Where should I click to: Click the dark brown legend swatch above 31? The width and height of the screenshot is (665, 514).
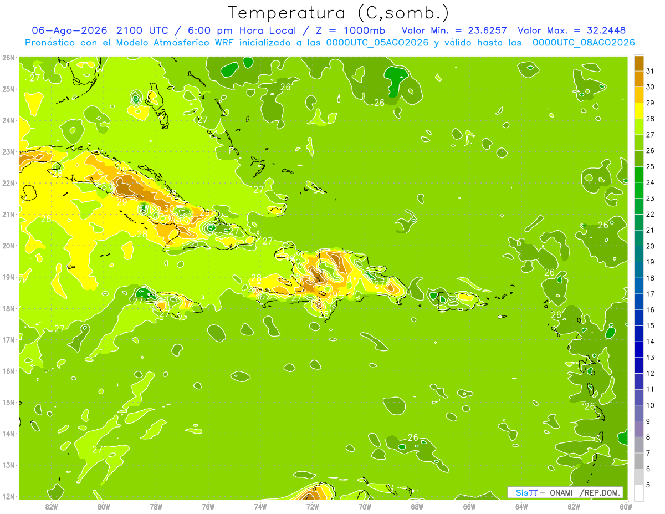(x=639, y=63)
